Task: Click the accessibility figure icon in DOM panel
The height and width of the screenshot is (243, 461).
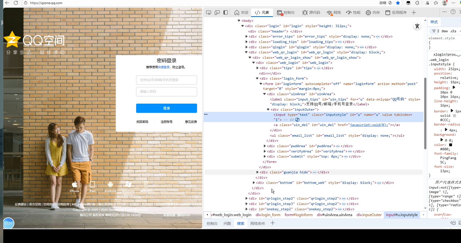Action: (417, 26)
